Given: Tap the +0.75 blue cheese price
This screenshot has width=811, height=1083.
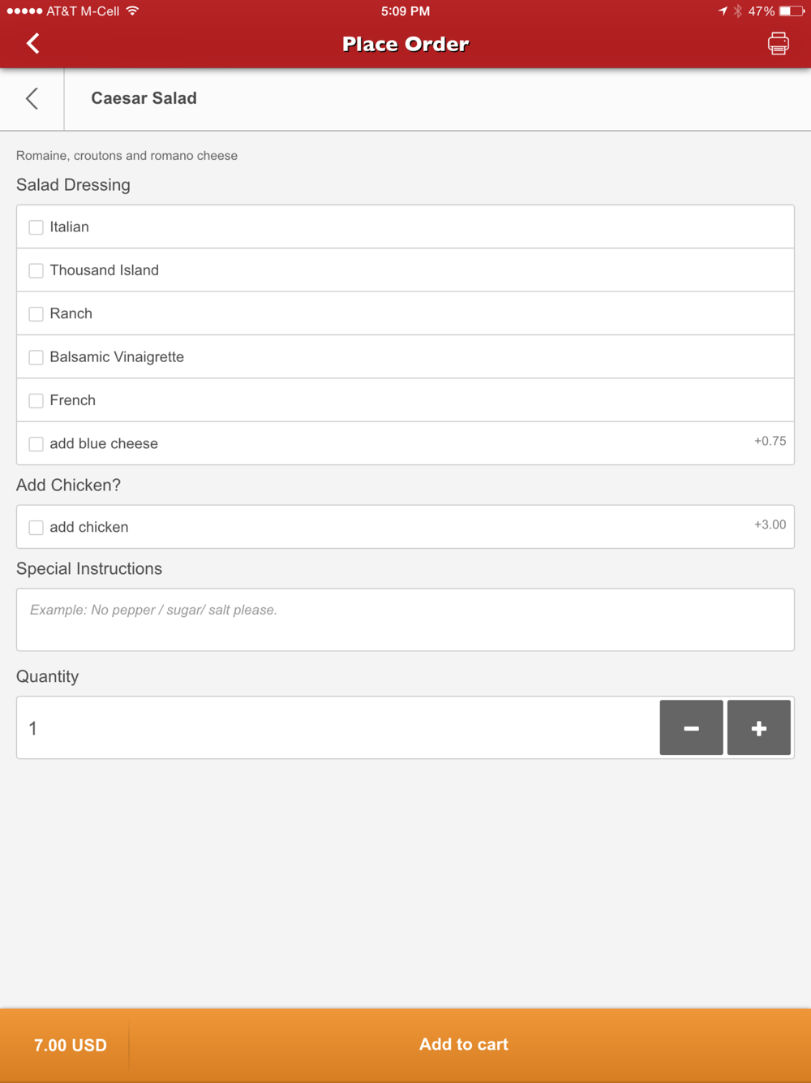Looking at the screenshot, I should (770, 441).
